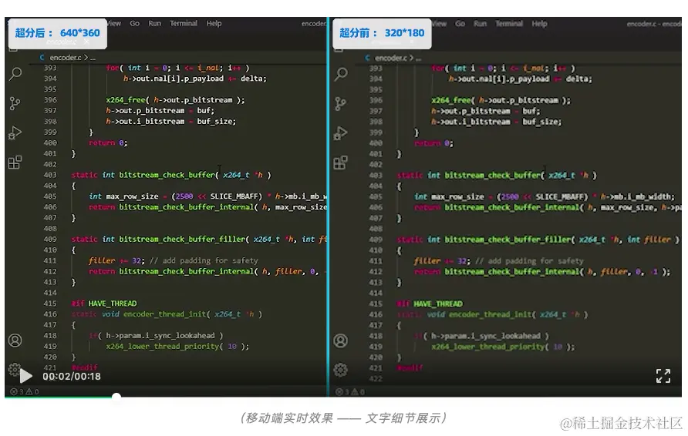This screenshot has width=688, height=436.
Task: Click 'h->out.i_bitstream = buf_size;' in right editor
Action: click(x=496, y=122)
